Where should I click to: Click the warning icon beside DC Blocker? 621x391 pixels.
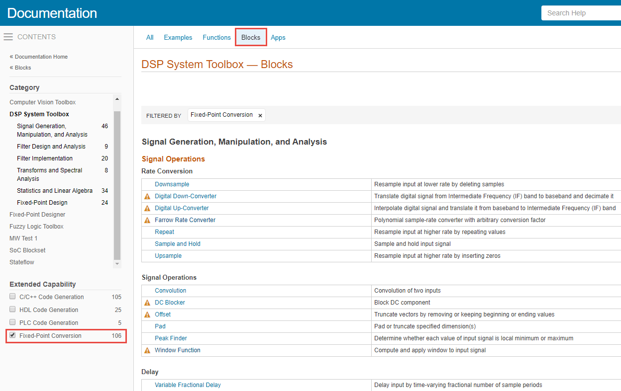[147, 302]
